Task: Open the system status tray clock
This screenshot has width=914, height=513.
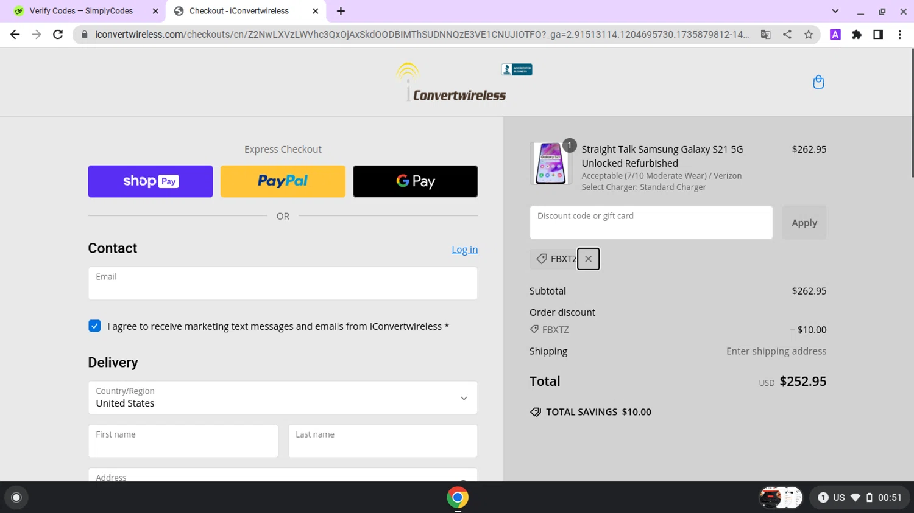Action: [889, 497]
